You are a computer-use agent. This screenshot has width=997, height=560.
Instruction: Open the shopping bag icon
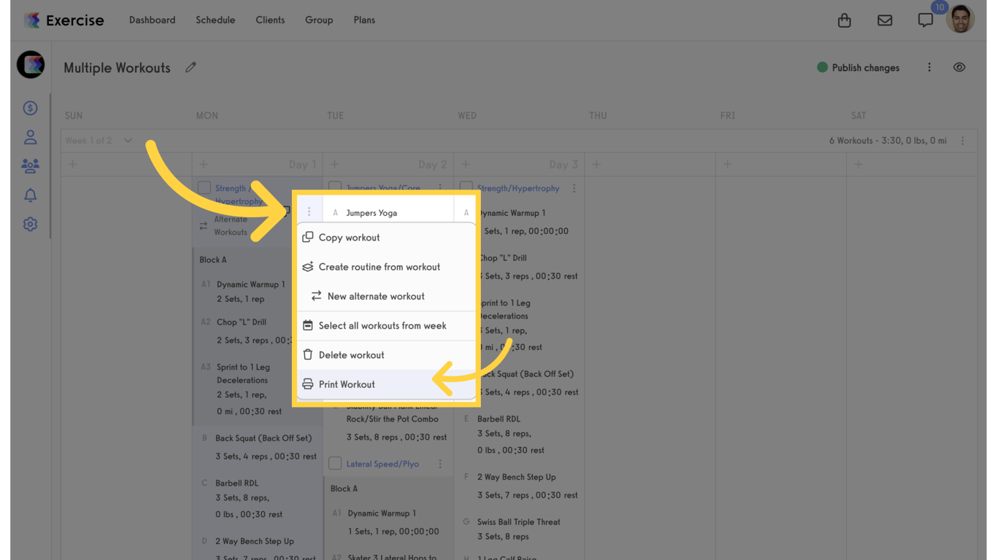[844, 20]
